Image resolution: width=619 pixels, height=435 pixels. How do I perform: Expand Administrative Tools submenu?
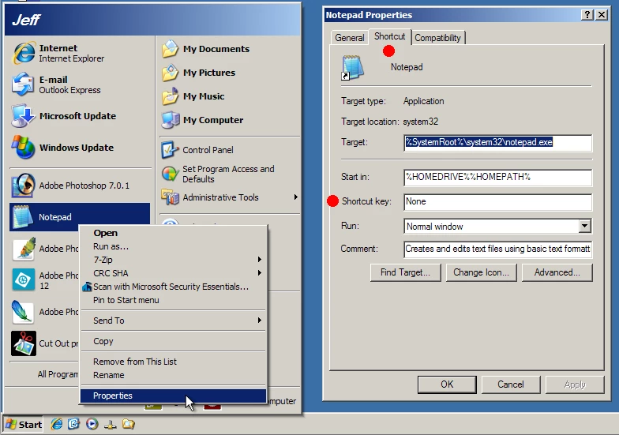point(295,197)
